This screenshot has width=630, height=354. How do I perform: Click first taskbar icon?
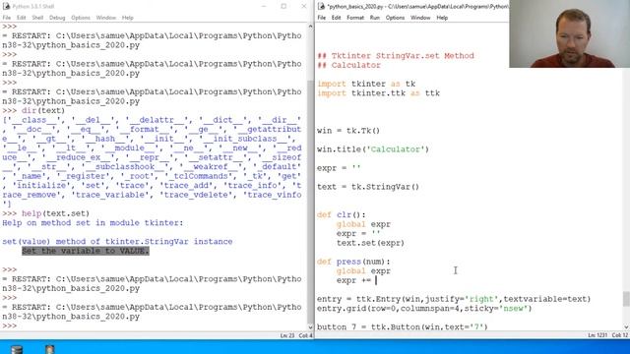17,349
